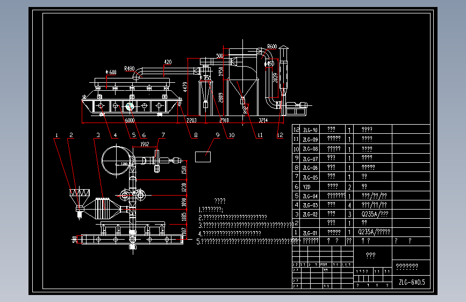The image size is (466, 302).
Task: Click the 3039 vertical dimension text
Action: (x=275, y=78)
